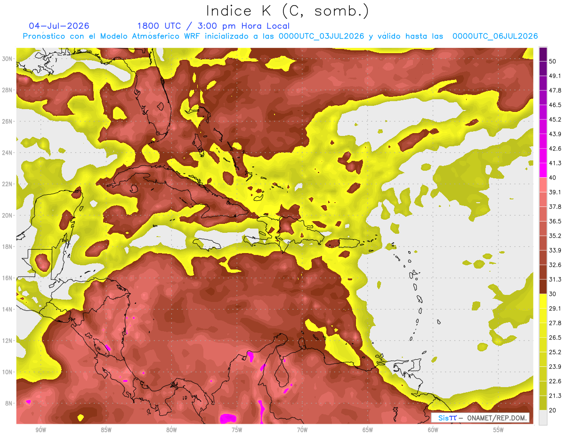The image size is (565, 436).
Task: Select the bright yellow swatch between 29.1 and 30
Action: pos(543,301)
